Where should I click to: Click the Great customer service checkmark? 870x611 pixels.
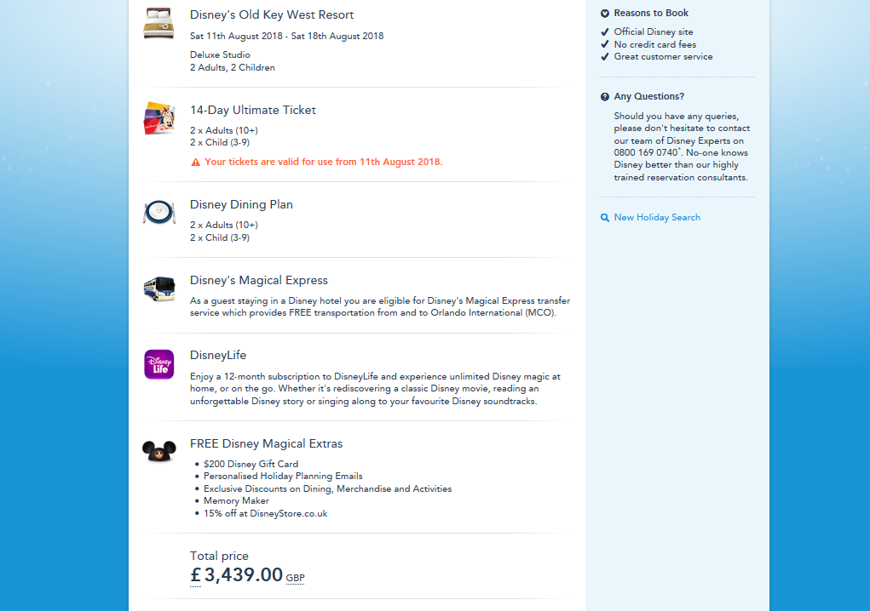click(605, 57)
